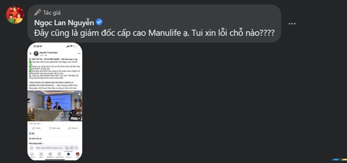Click the back arrow in the screenshot

[30, 53]
